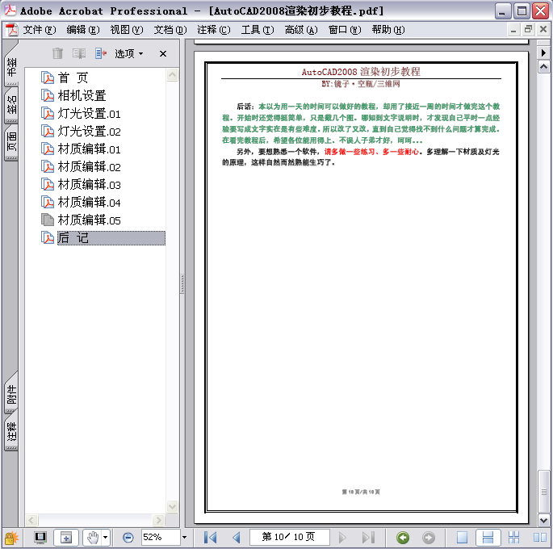Open the 视图(V) menu
This screenshot has height=549, width=553.
[126, 30]
